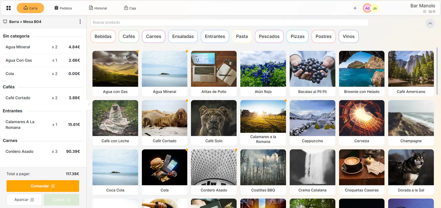The image size is (441, 208).
Task: Filter by the Pasta category
Action: [242, 36]
